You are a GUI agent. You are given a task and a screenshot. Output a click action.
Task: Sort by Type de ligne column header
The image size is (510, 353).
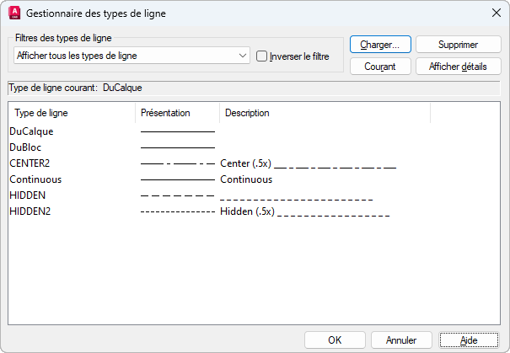tap(72, 113)
